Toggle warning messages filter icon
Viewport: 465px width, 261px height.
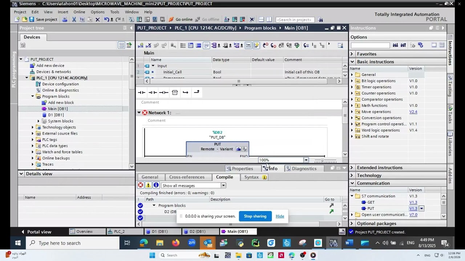coord(148,185)
